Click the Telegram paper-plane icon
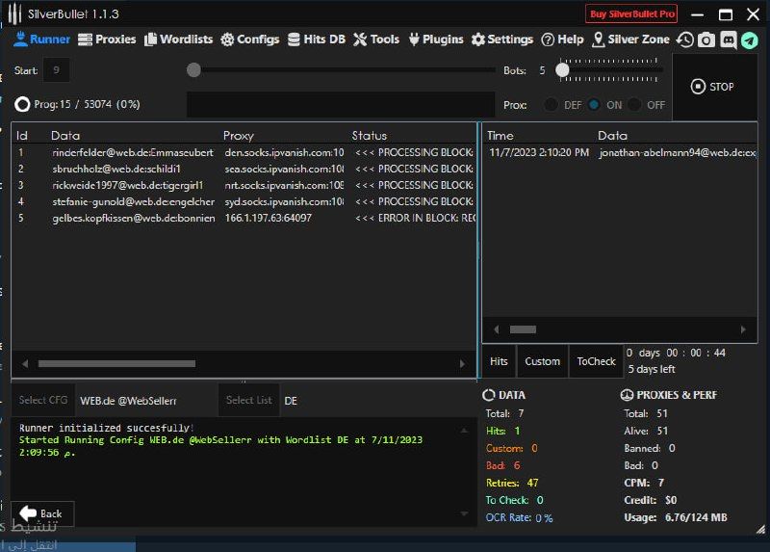This screenshot has height=552, width=770. tap(749, 39)
